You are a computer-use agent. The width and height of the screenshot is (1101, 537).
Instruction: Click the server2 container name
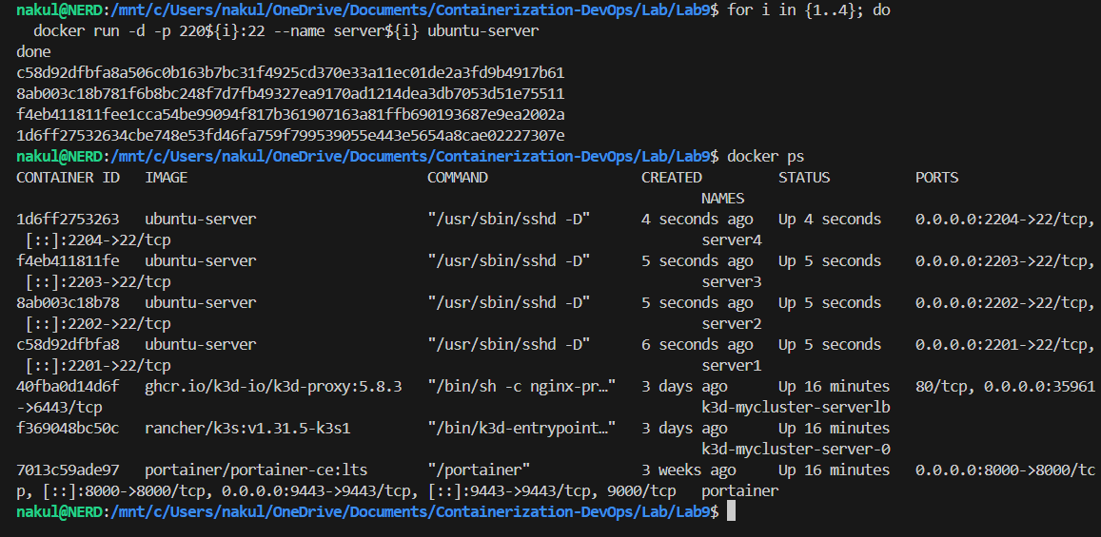pyautogui.click(x=732, y=324)
